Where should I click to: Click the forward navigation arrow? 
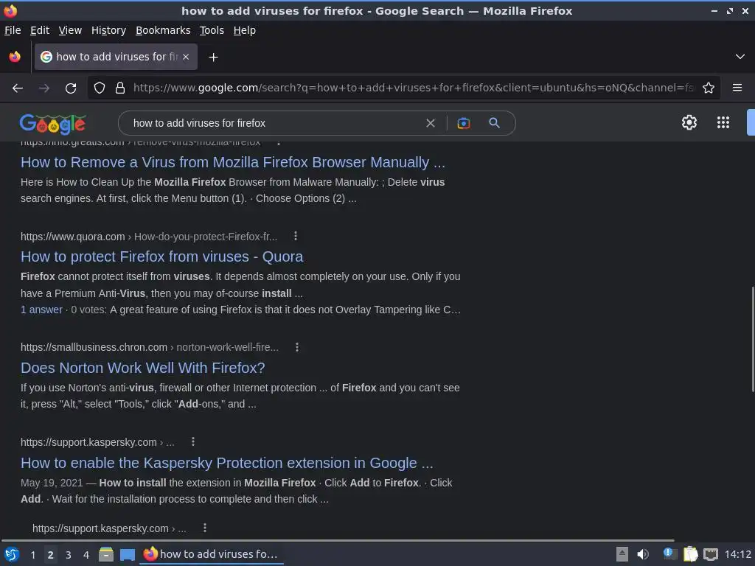point(44,88)
